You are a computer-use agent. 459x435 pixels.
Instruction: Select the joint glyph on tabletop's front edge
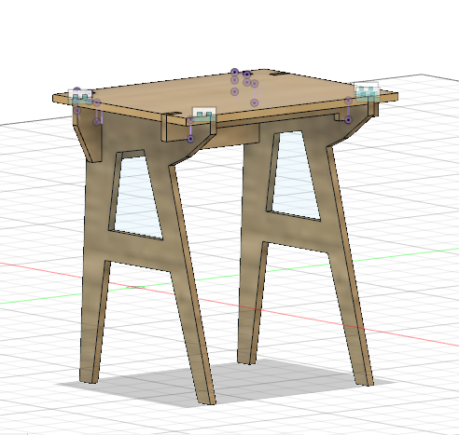pyautogui.click(x=204, y=114)
